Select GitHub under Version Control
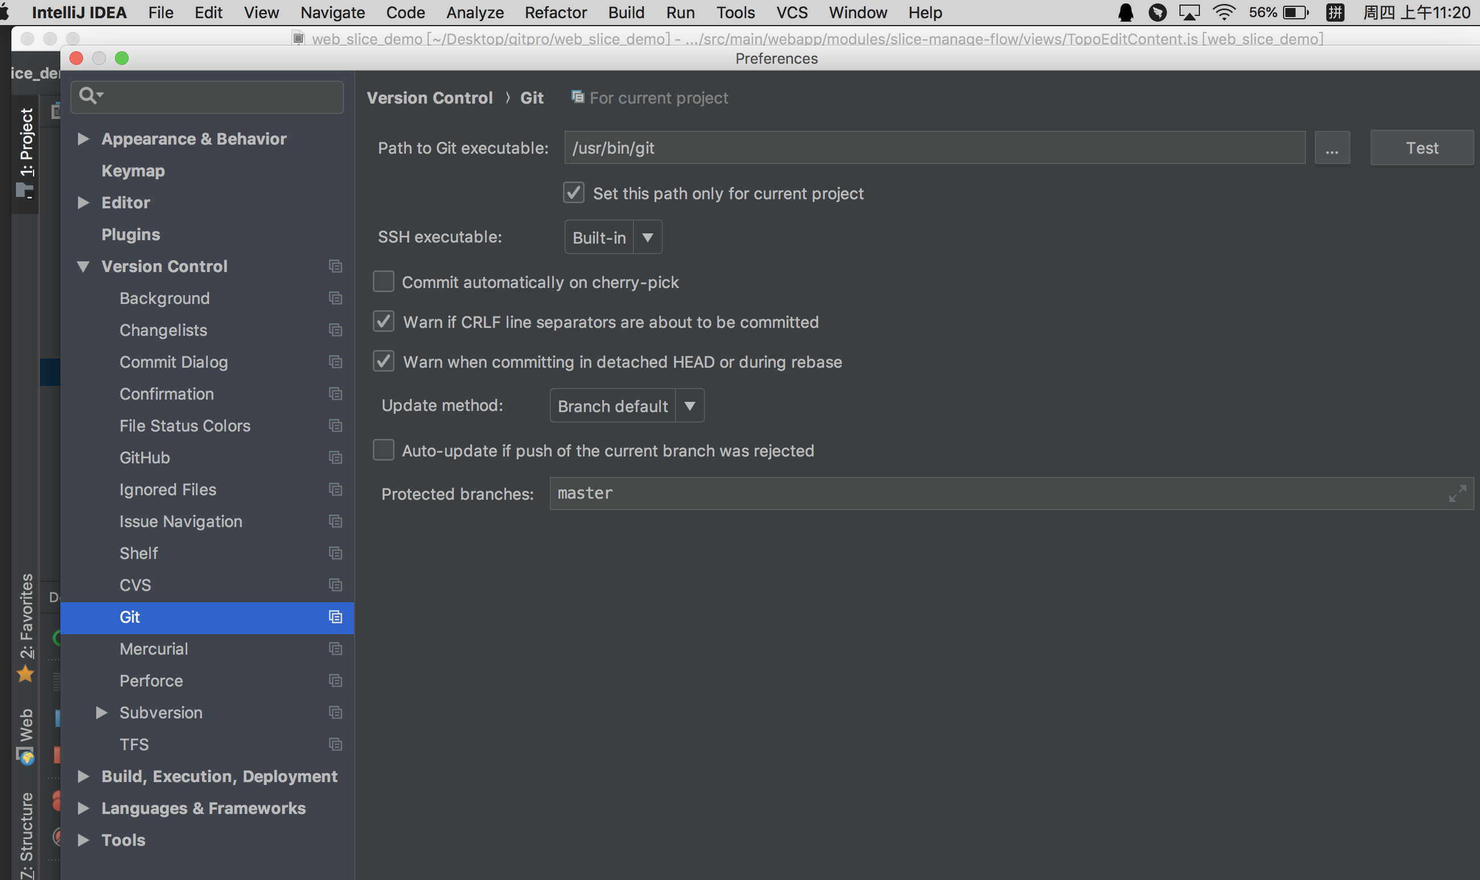This screenshot has width=1480, height=880. pyautogui.click(x=145, y=458)
